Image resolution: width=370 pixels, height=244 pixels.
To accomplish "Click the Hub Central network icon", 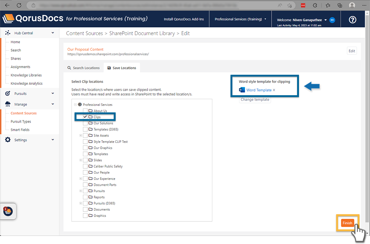I will pos(8,33).
